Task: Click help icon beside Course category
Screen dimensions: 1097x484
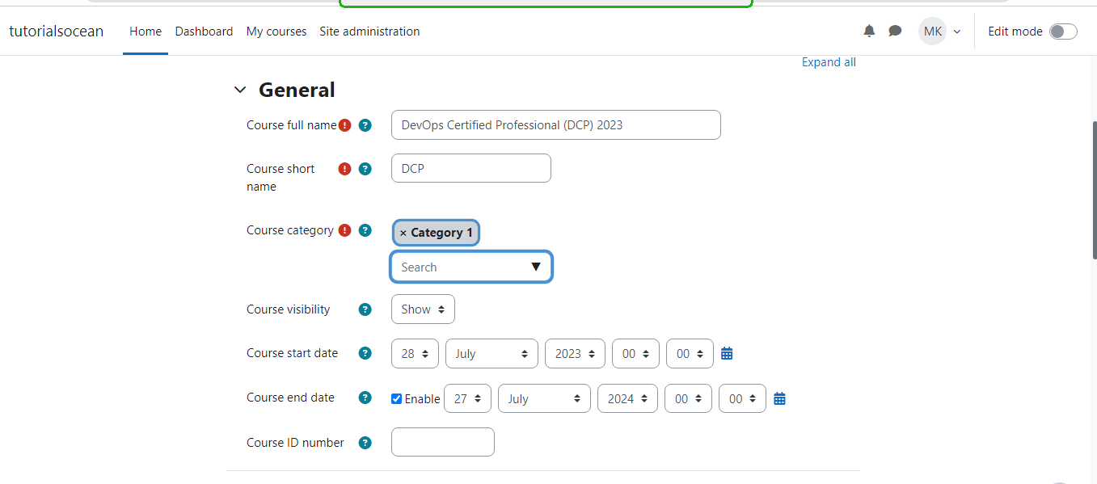Action: coord(365,230)
